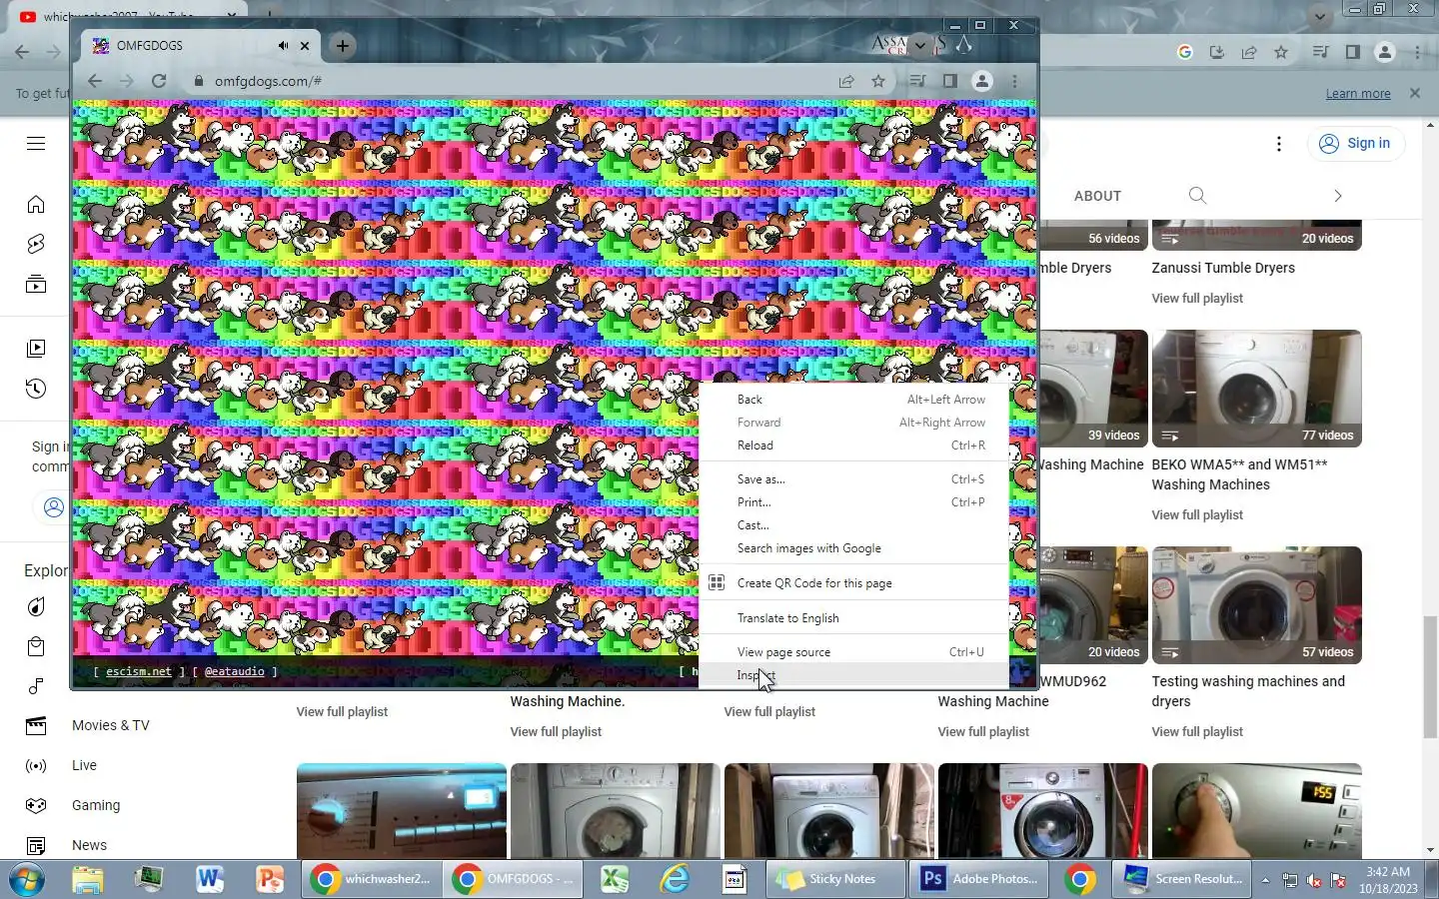
Task: Open BEKO WMA5** playlist thumbnail, 77 videos
Action: tap(1256, 389)
